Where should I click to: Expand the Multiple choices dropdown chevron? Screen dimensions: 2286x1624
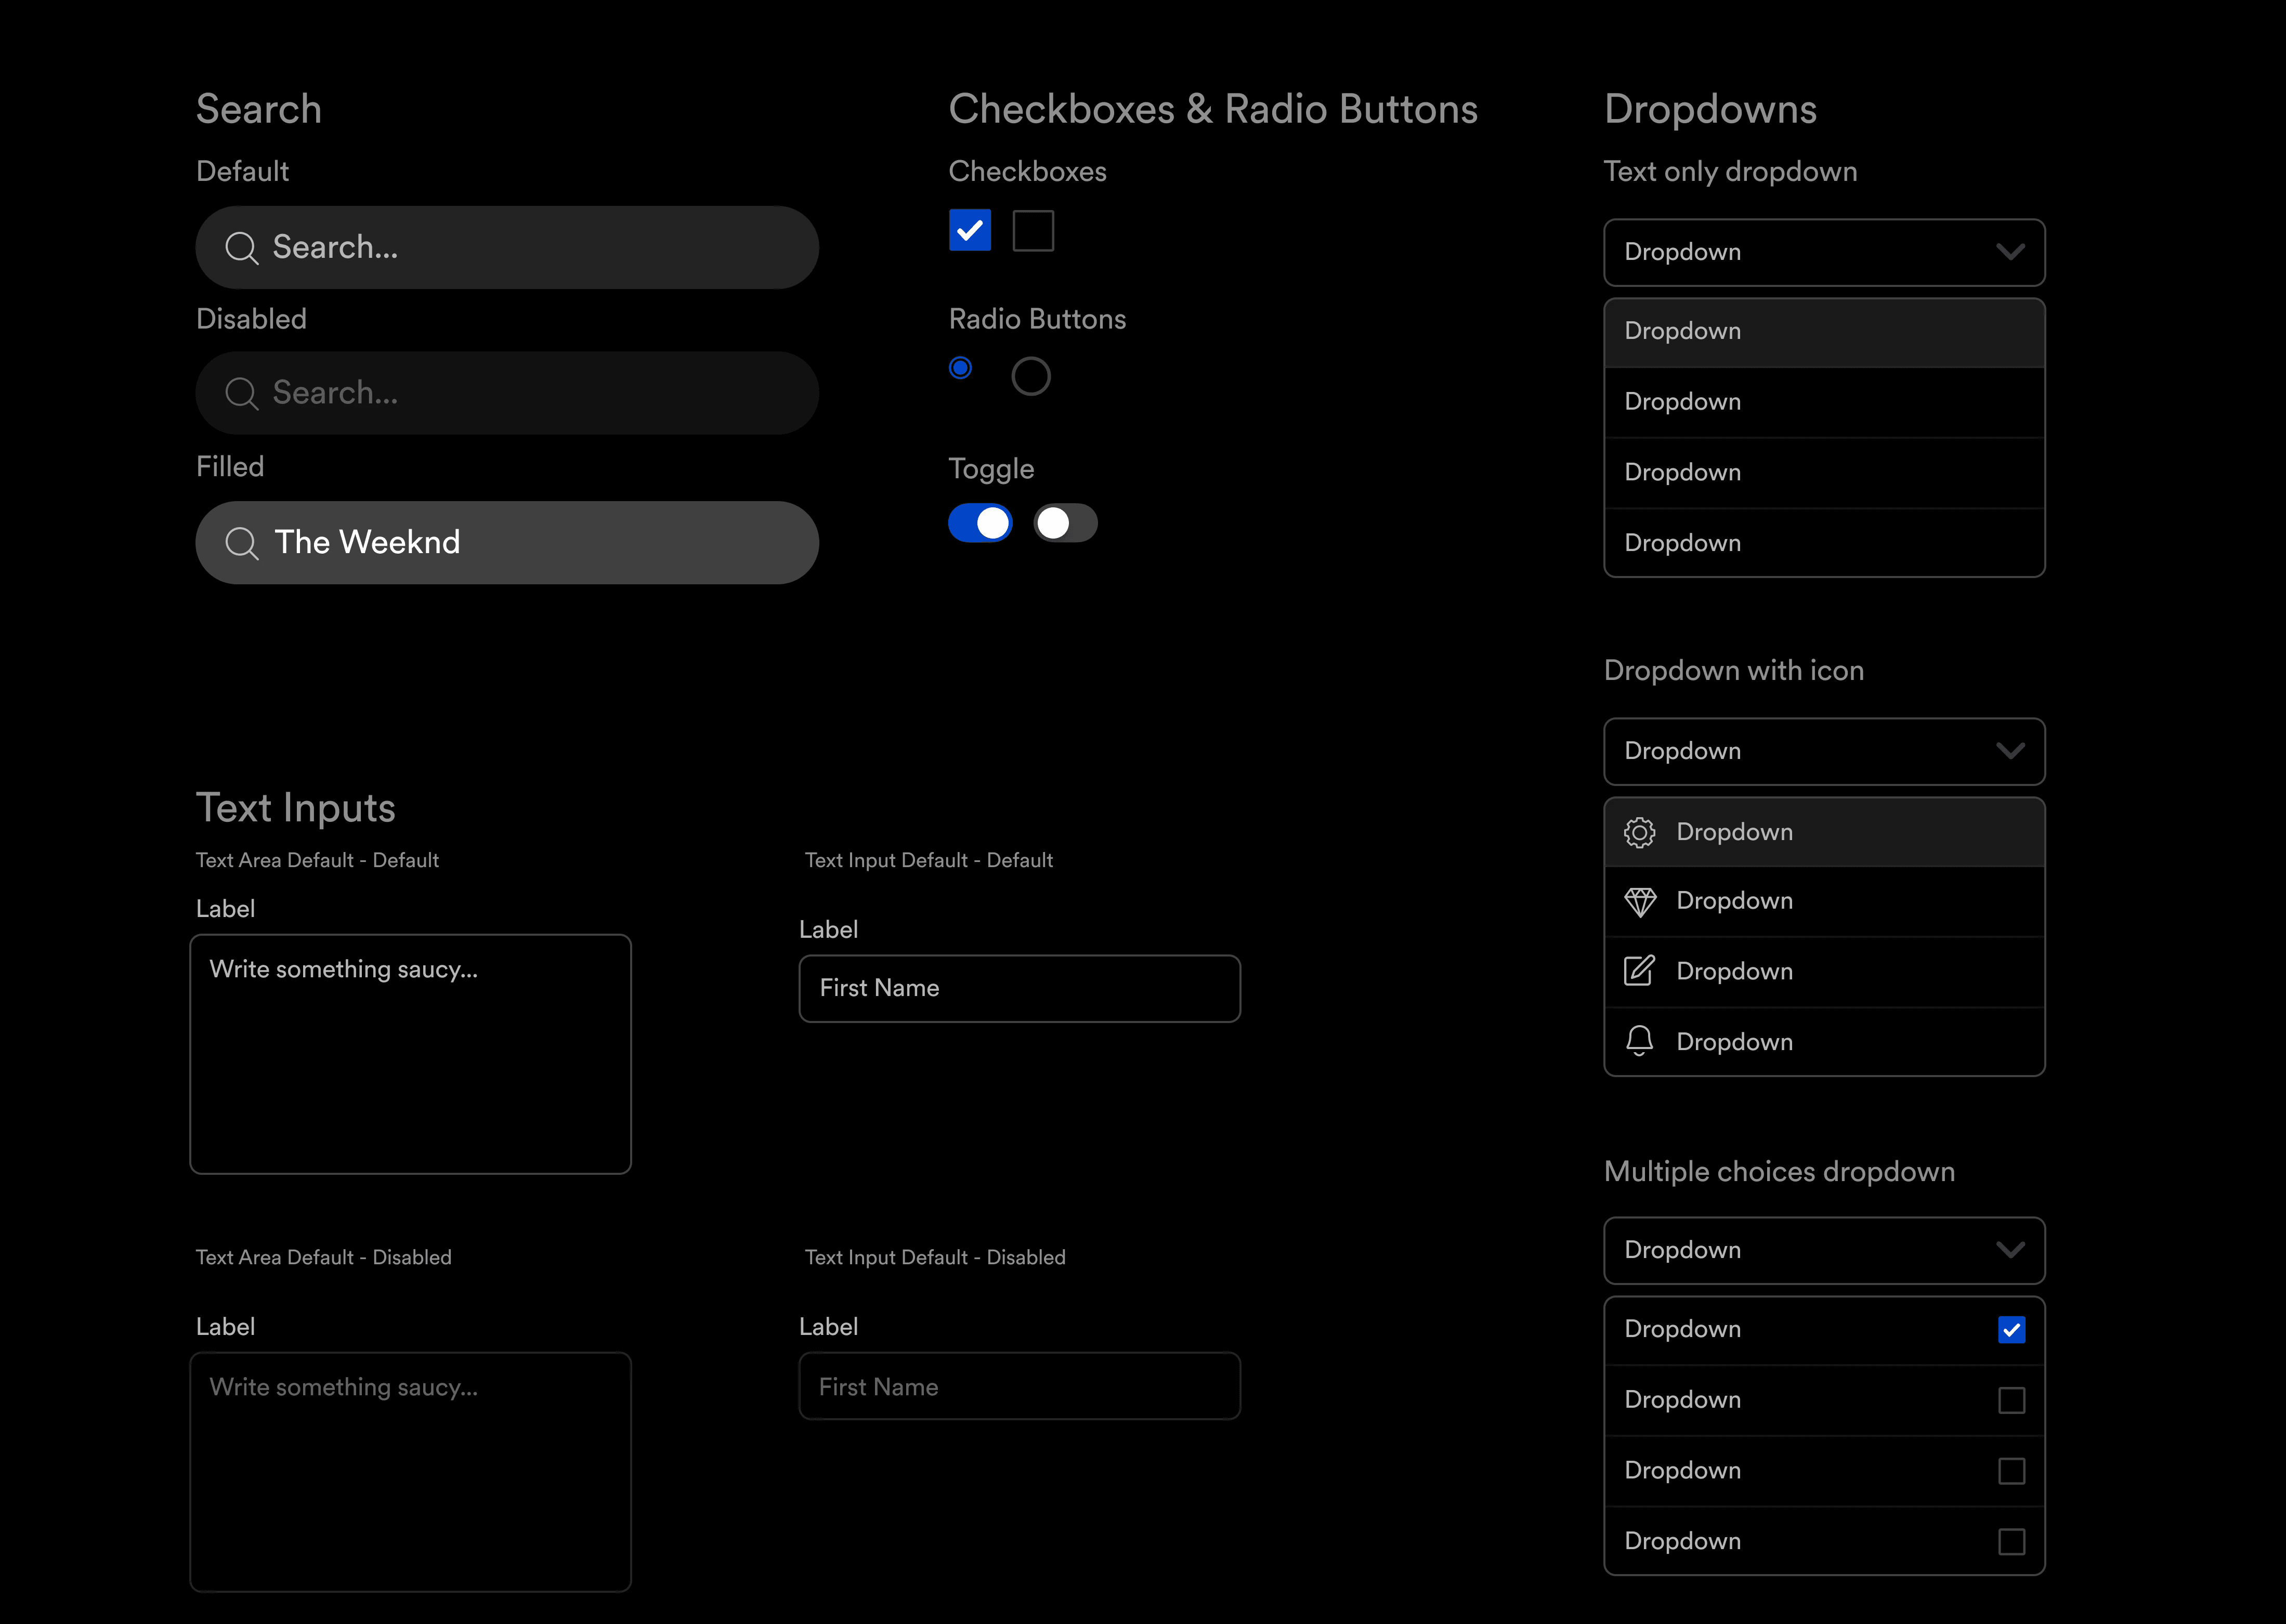tap(2010, 1250)
